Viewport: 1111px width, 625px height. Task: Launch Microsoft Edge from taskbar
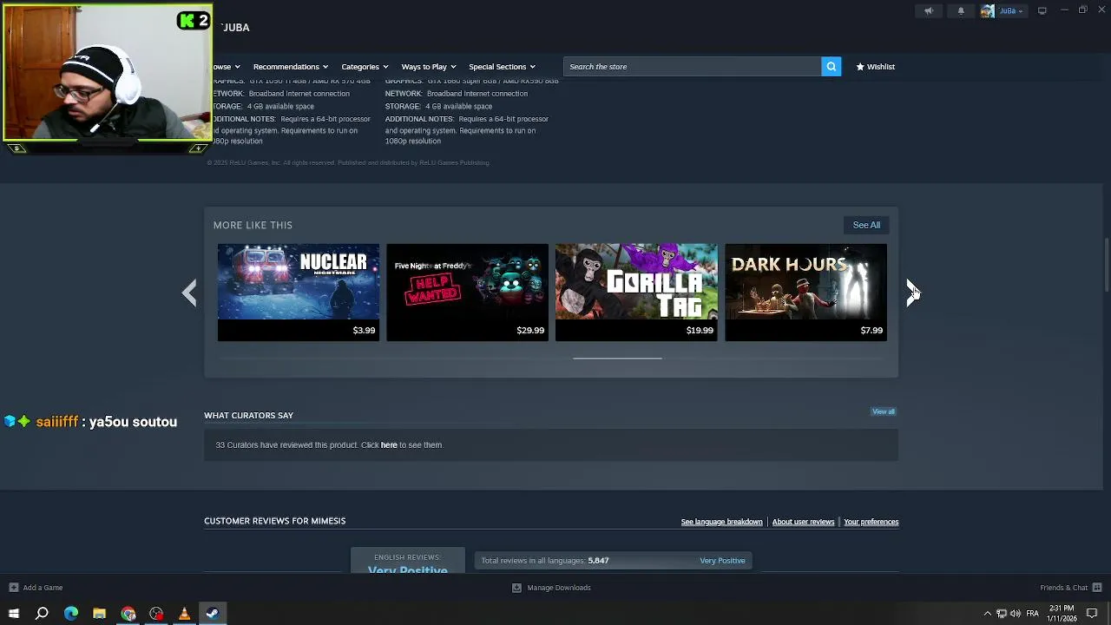71,614
